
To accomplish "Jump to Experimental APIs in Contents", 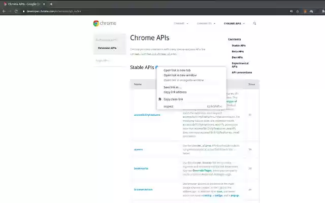I will tap(240, 65).
